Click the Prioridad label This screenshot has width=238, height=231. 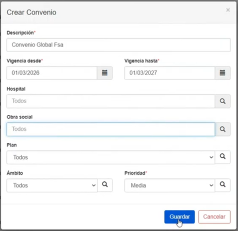pos(135,173)
